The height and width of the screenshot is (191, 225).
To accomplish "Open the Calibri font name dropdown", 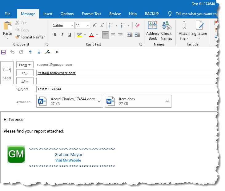I will pos(72,26).
